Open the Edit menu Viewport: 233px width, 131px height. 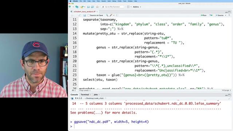[x=84, y=1]
